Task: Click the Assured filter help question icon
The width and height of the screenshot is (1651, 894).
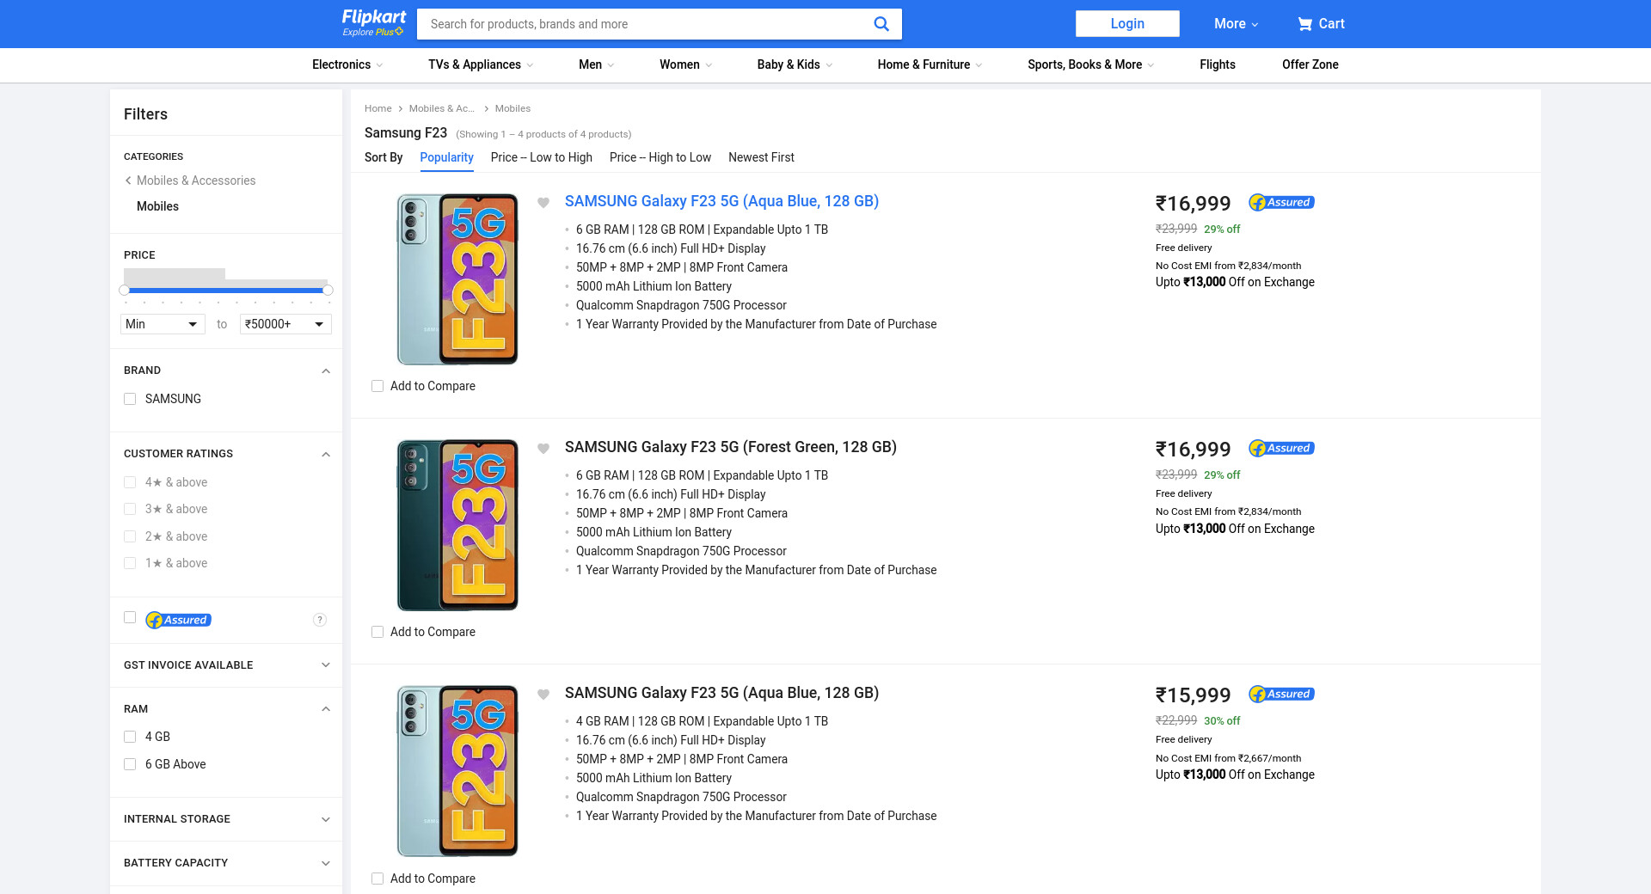Action: coord(320,620)
